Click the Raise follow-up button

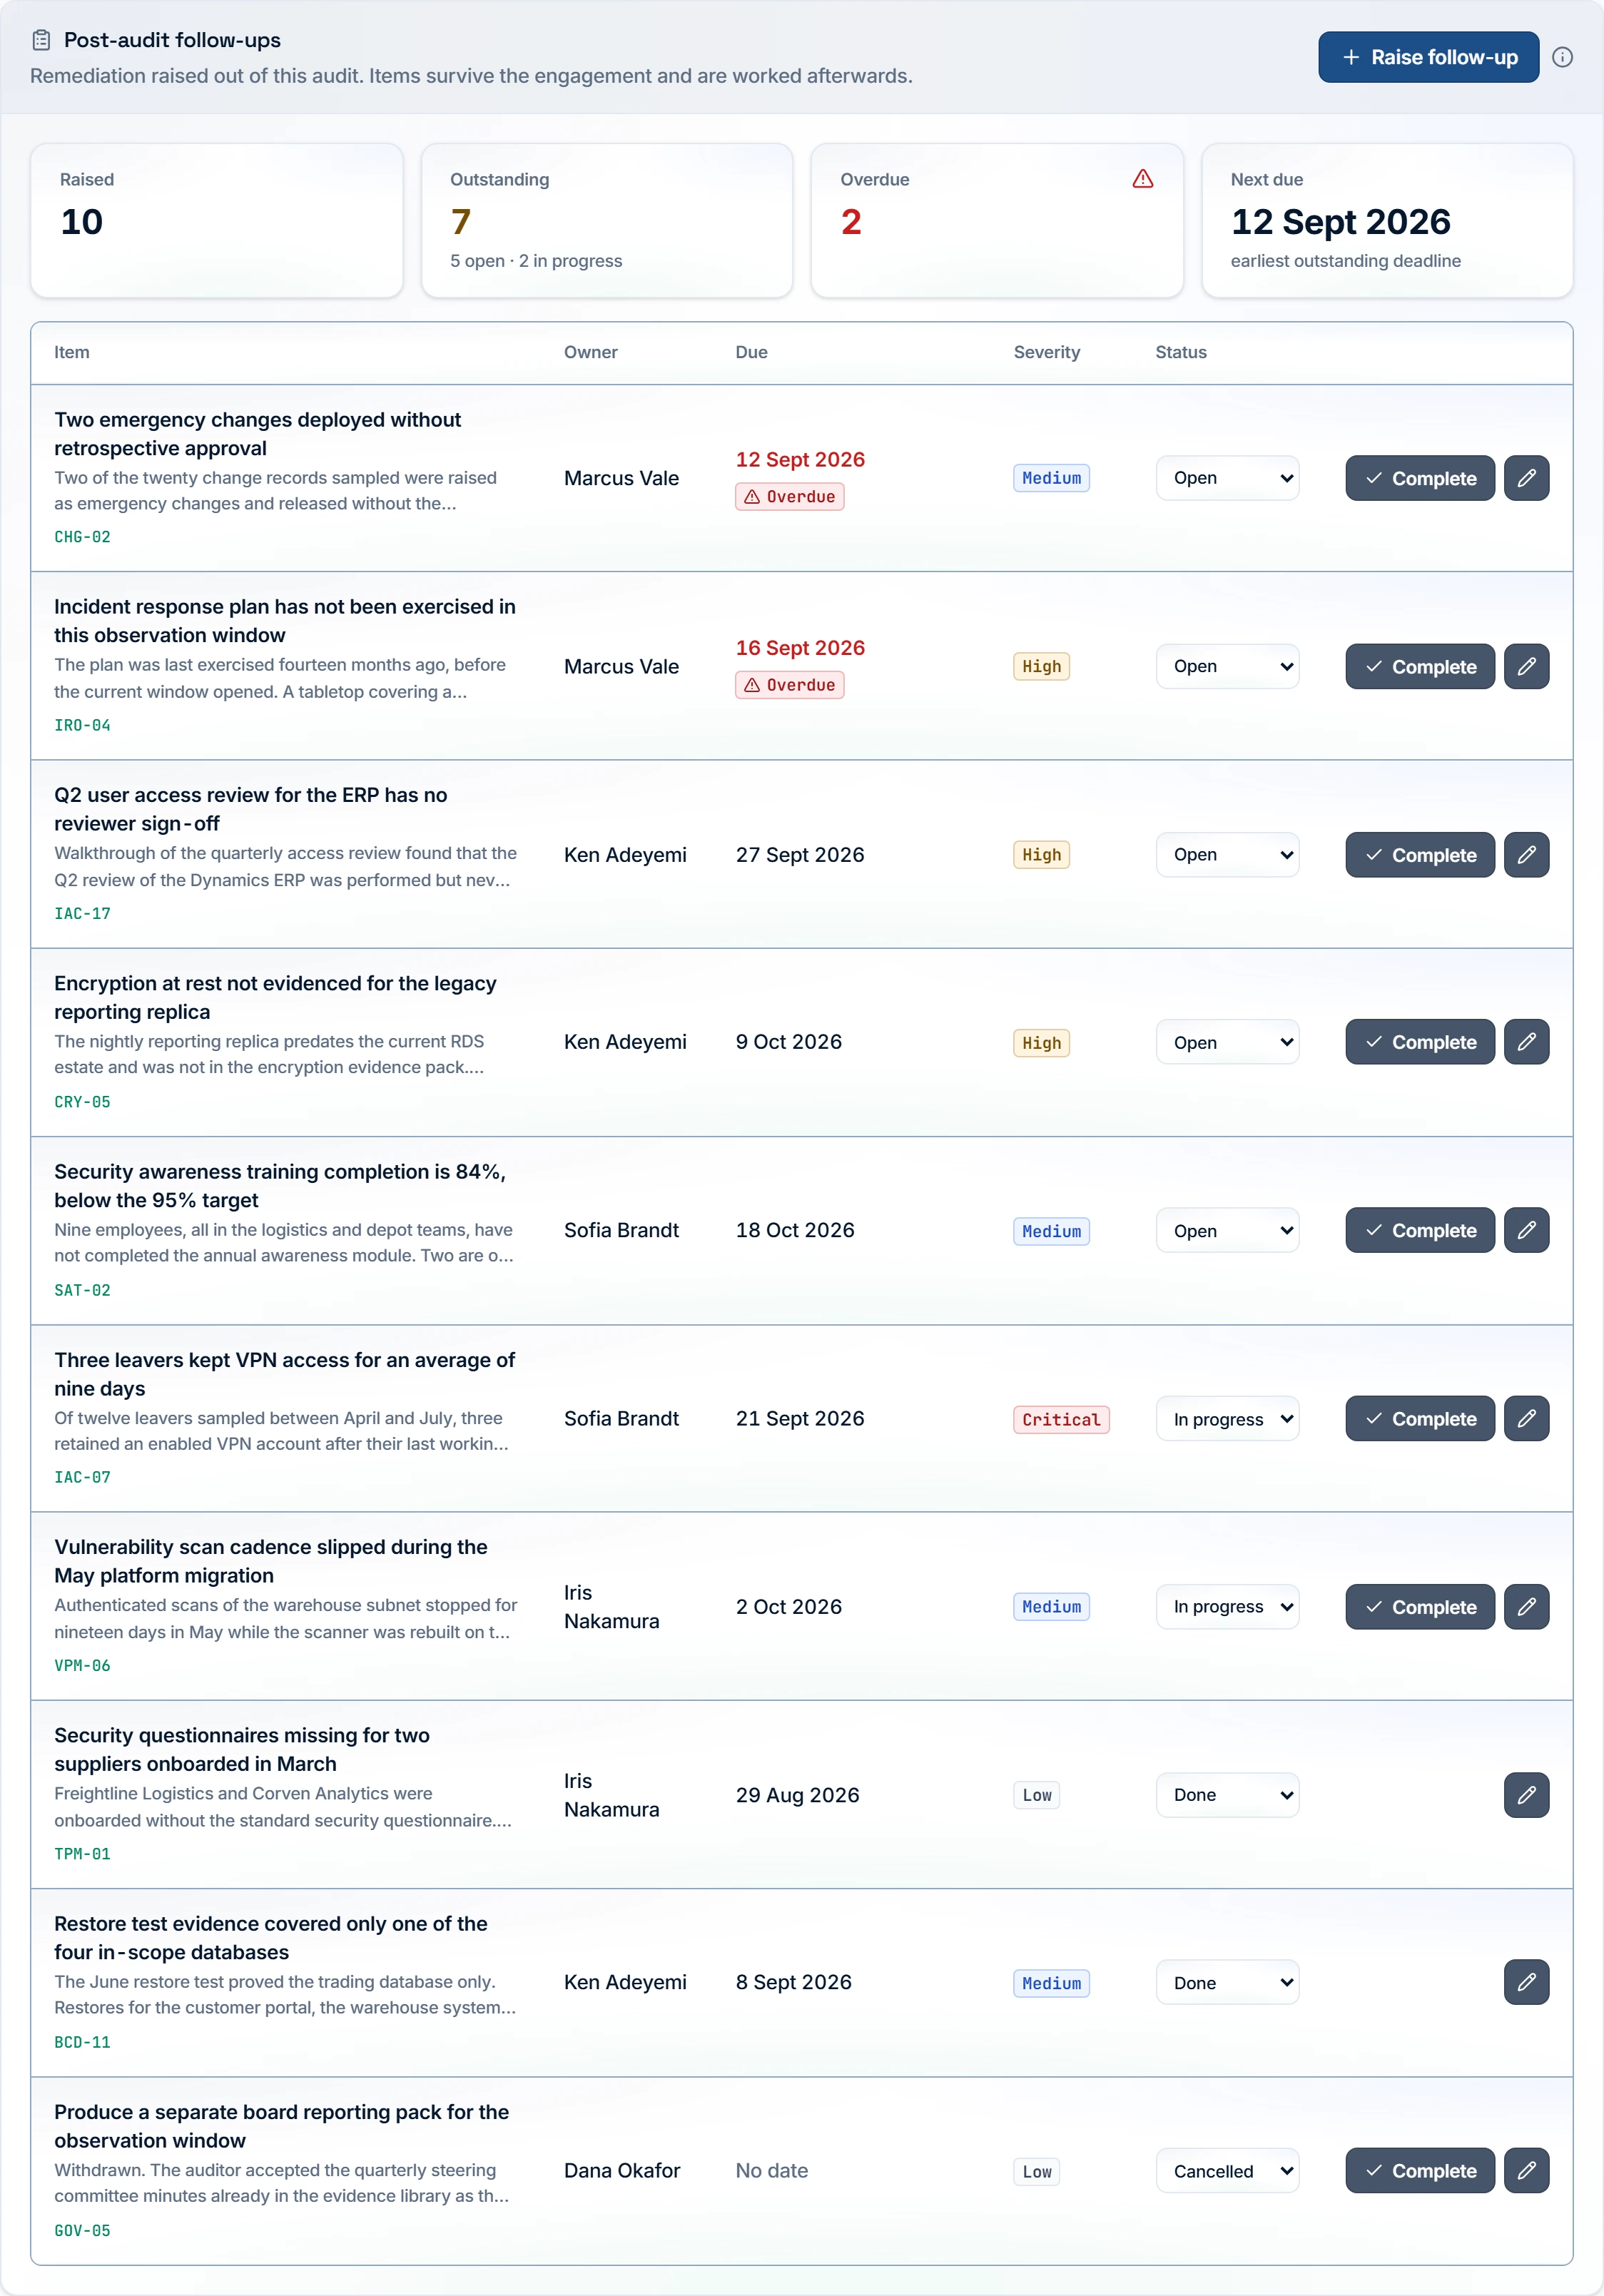pyautogui.click(x=1428, y=57)
